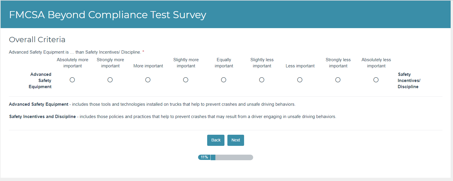Screen dimensions: 453x181
Task: Pick the "More important" radio button
Action: 148,80
